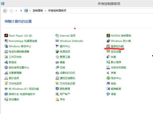The image size is (153, 114).
Task: Open the recent locations dropdown arrow
Action: pos(16,11)
